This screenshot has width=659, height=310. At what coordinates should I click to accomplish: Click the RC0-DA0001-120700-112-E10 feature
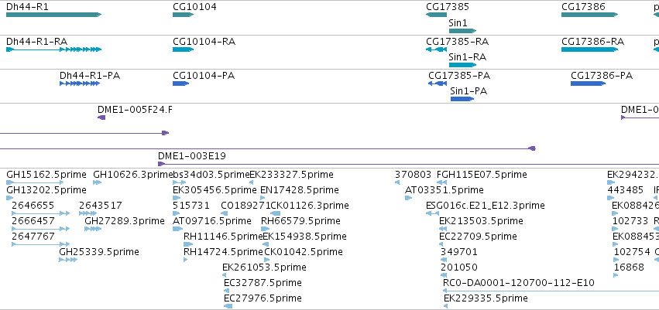pos(551,291)
